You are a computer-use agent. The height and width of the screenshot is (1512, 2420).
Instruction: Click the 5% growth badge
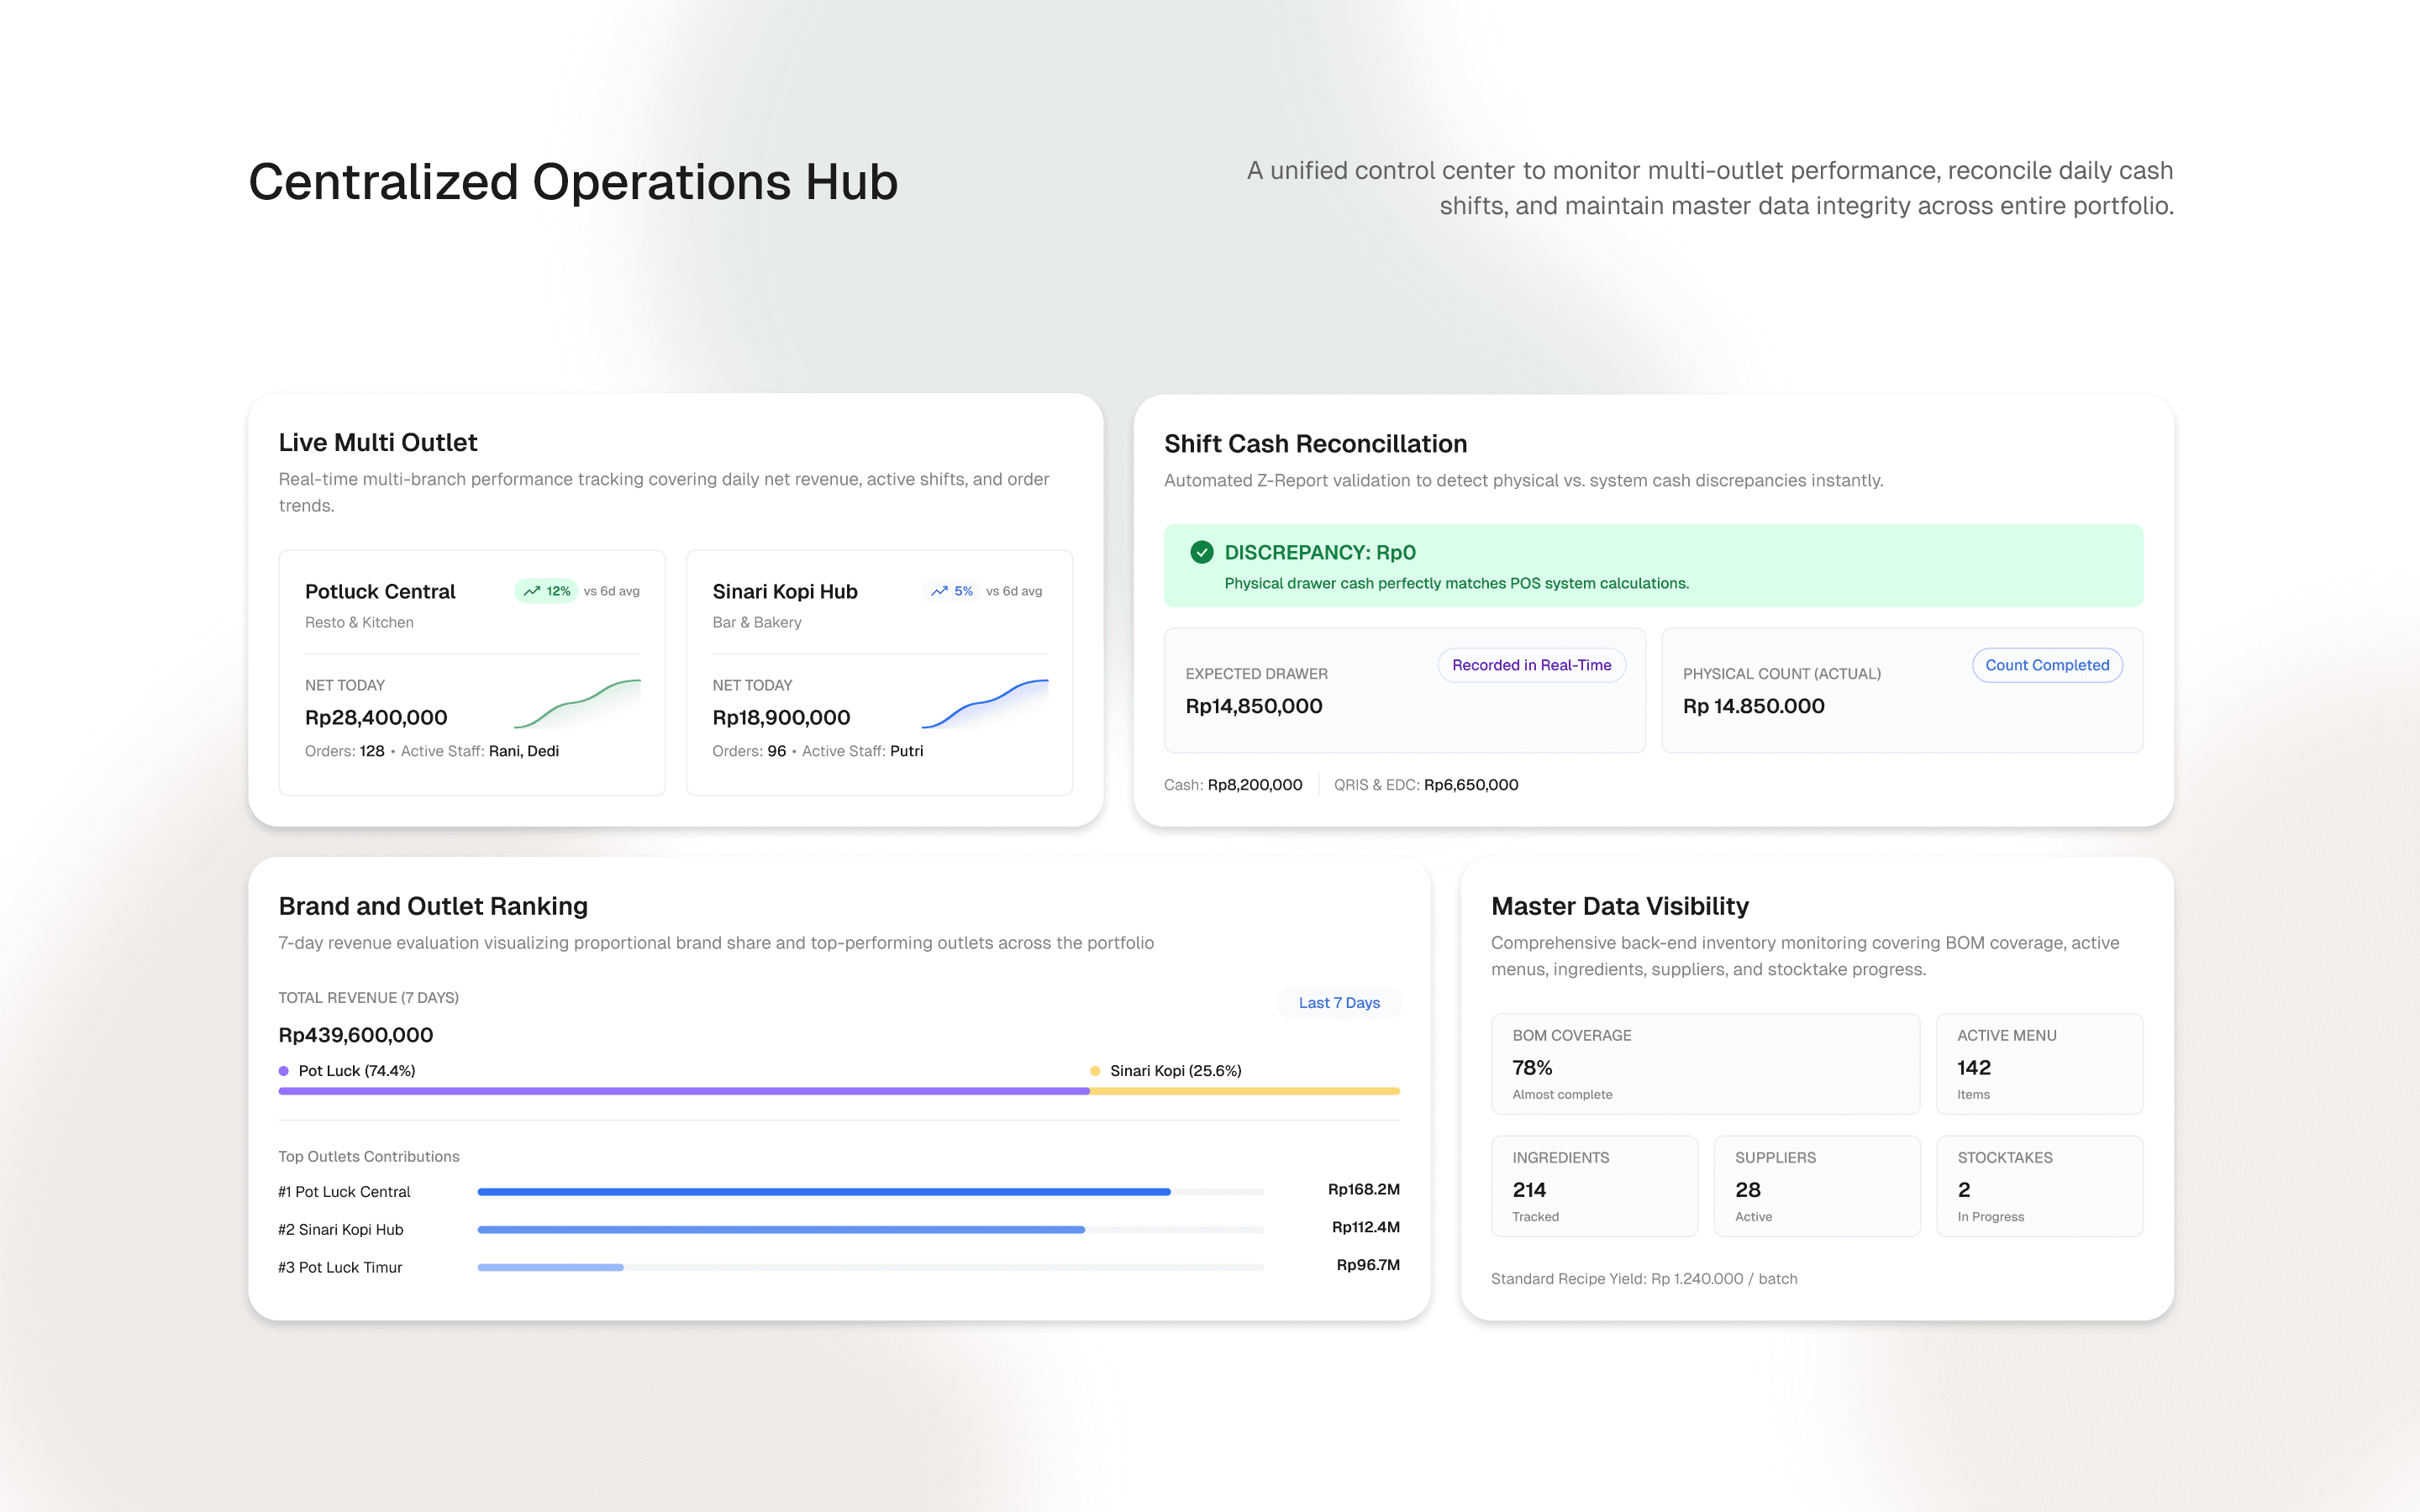coord(951,591)
